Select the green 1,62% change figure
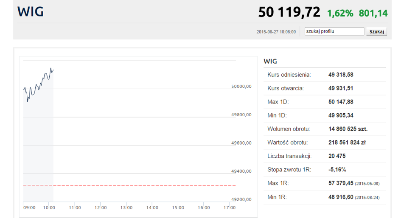Viewport: 401px width, 218px height. [x=340, y=13]
